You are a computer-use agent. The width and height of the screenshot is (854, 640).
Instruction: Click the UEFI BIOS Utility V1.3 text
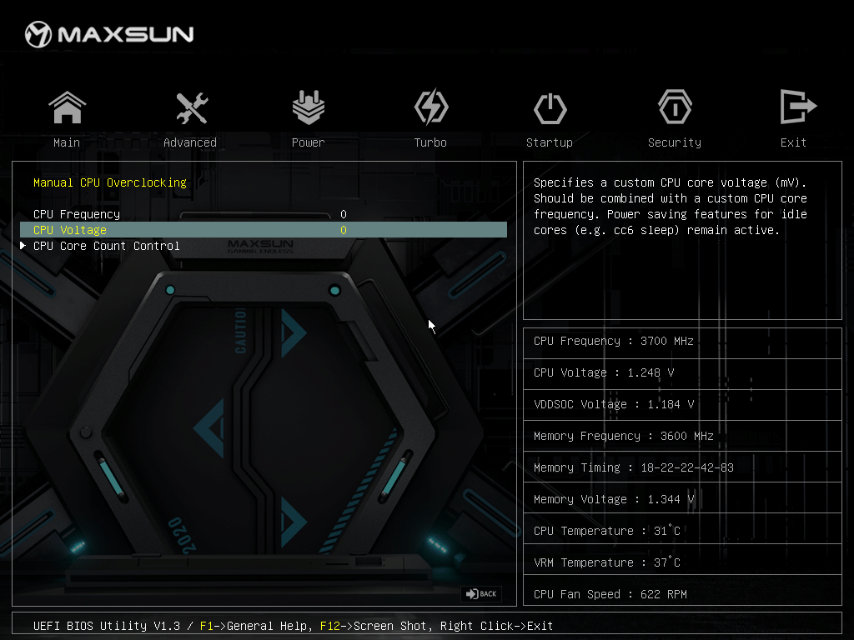coord(107,626)
